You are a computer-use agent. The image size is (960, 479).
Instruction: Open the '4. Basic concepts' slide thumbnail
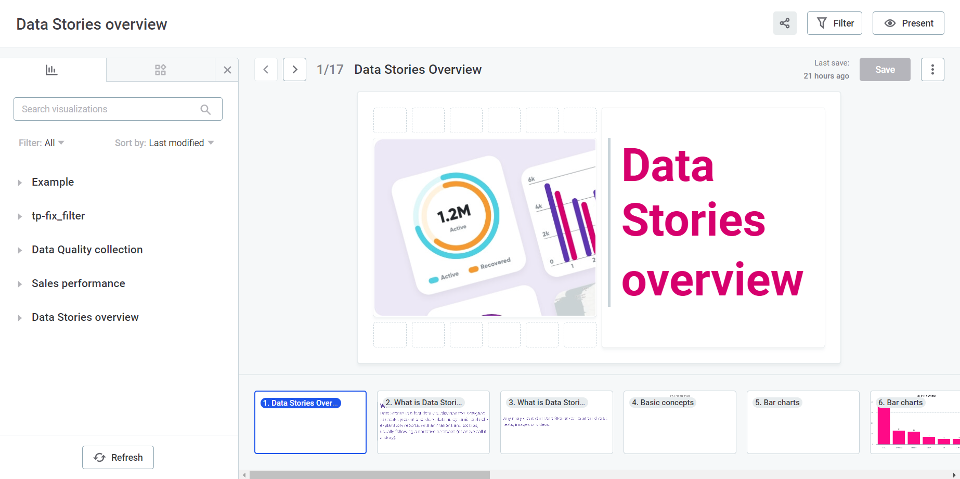pyautogui.click(x=679, y=422)
